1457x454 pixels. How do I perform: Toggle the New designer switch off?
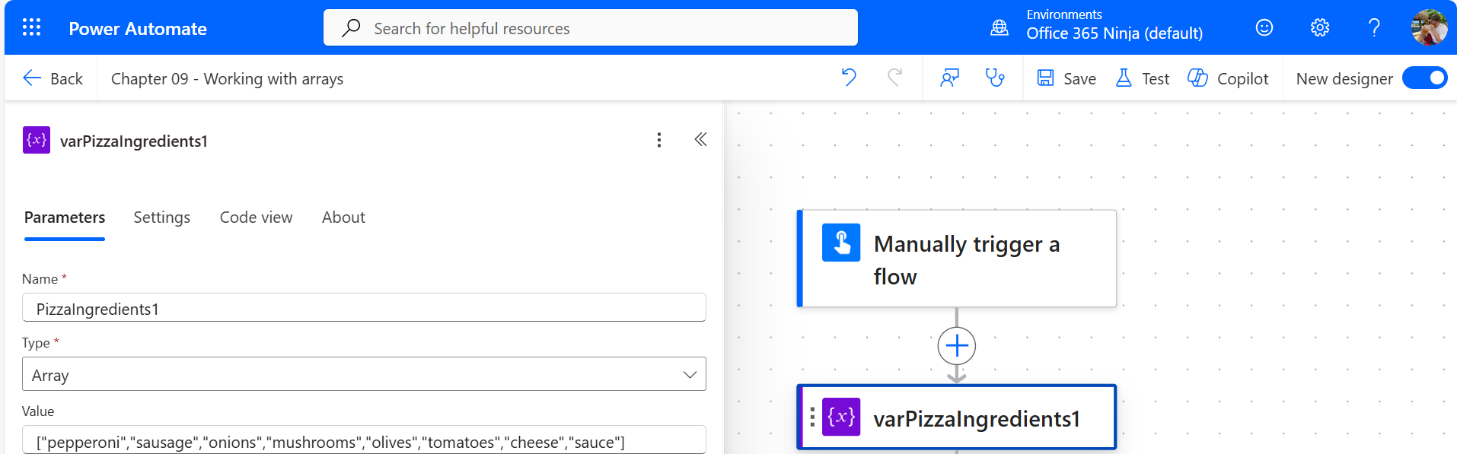(1424, 78)
